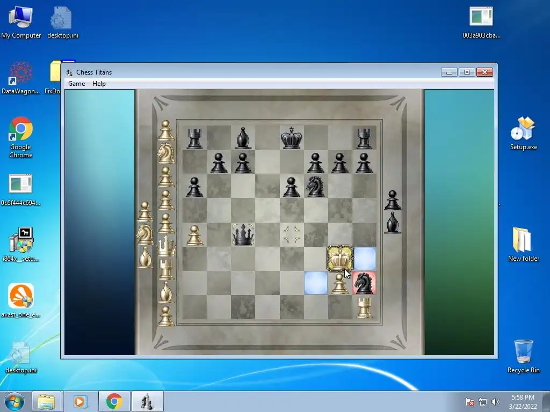This screenshot has width=550, height=412.
Task: Select the i864x_setu... installer icon
Action: click(x=21, y=245)
